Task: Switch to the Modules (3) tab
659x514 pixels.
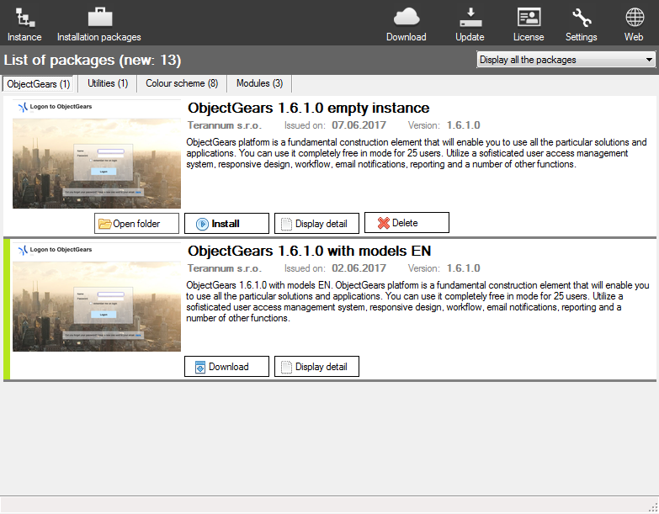Action: (x=259, y=83)
